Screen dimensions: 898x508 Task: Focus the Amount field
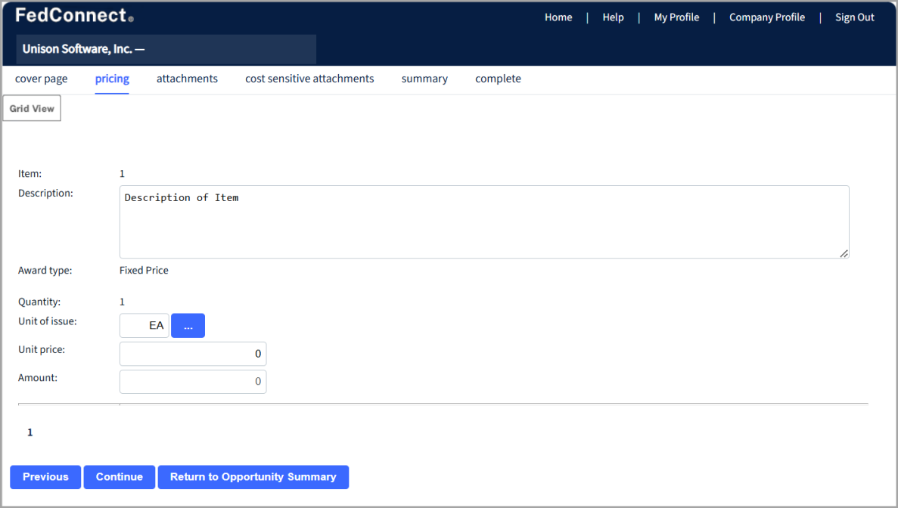click(x=193, y=382)
